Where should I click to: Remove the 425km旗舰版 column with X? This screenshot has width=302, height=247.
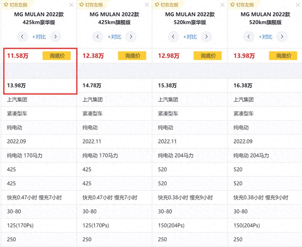[x=147, y=5]
